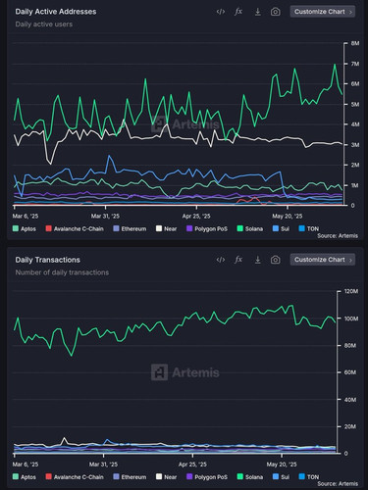Click the fx formula icon on Daily Active Addresses
368x490 pixels.
point(238,12)
